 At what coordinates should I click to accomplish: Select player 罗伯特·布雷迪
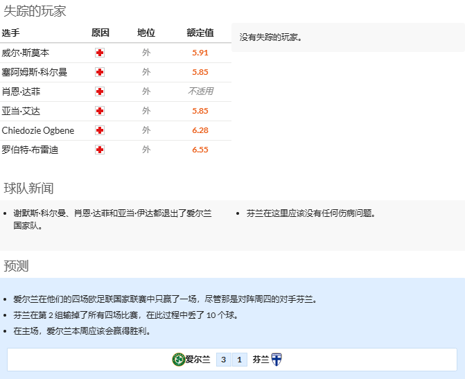30,150
